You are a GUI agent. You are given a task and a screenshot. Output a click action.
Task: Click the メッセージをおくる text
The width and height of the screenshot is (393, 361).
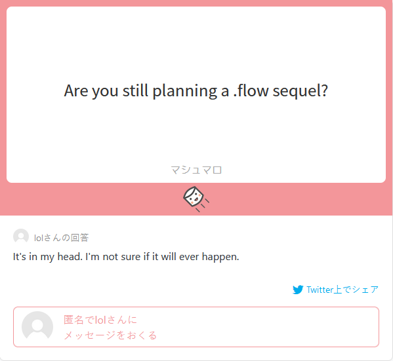(x=110, y=335)
